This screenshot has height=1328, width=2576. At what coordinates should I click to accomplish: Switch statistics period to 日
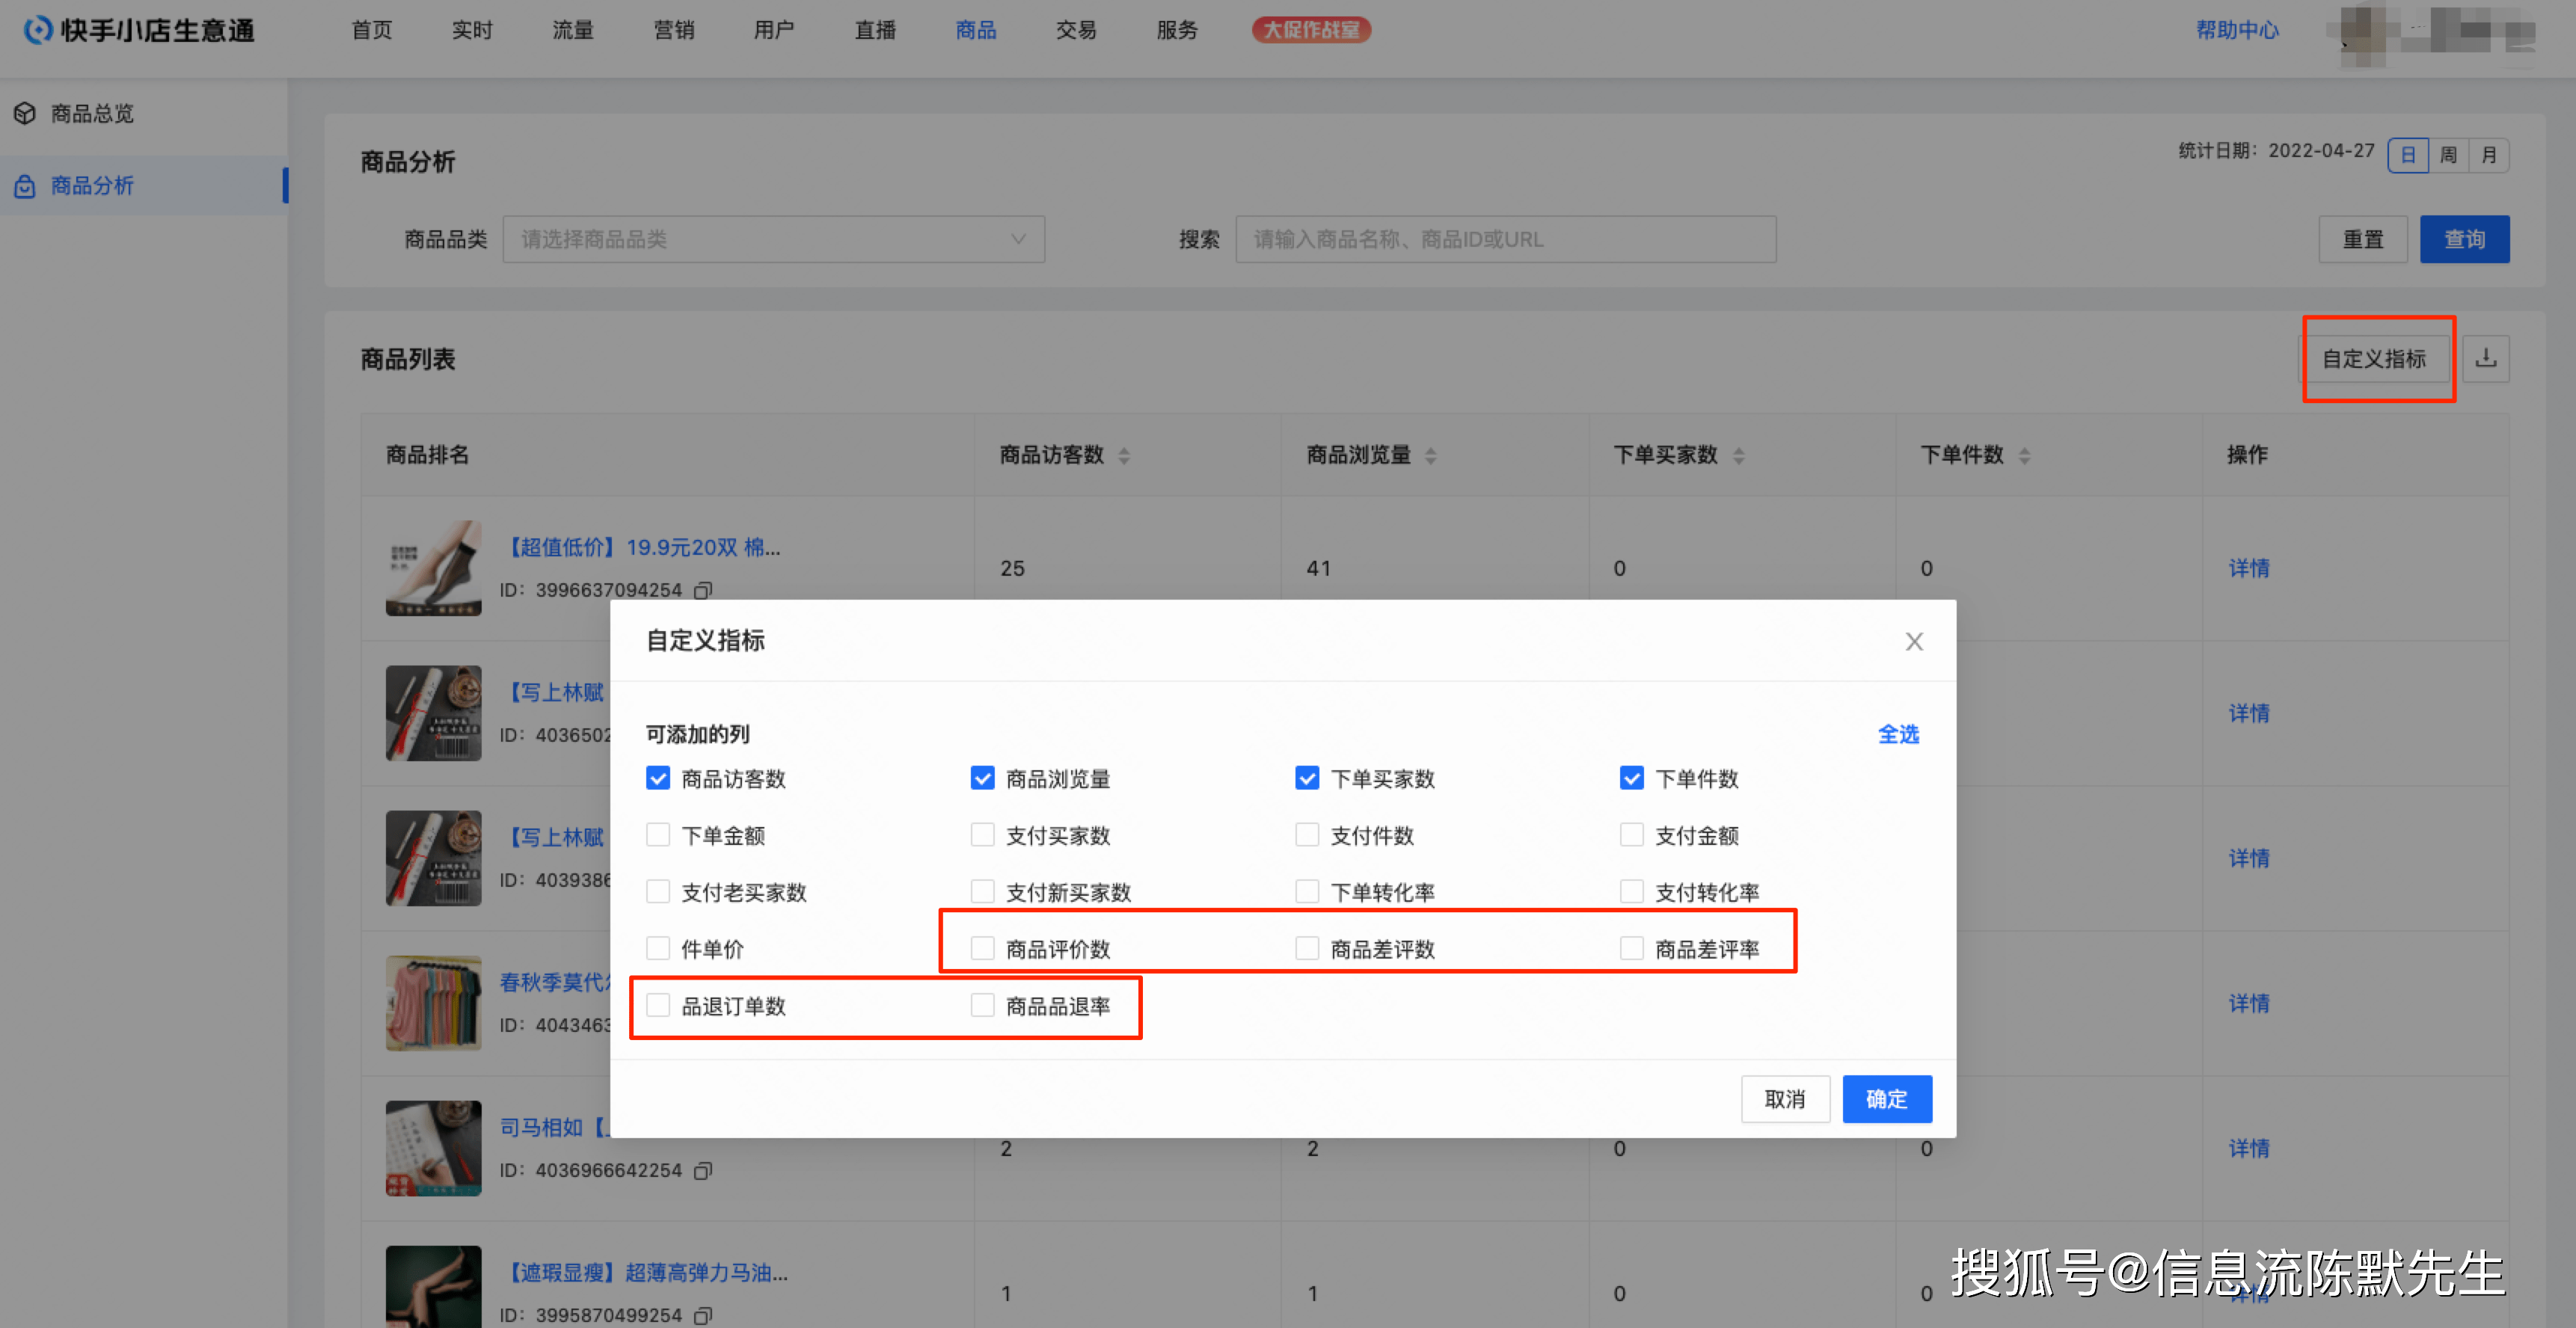click(2408, 155)
